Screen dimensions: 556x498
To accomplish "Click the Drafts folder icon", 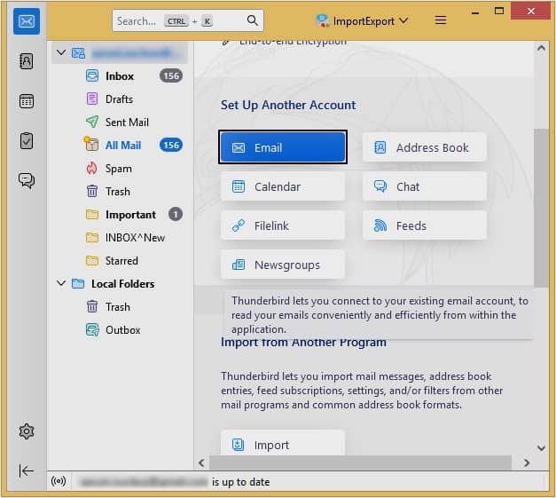I will [x=92, y=99].
